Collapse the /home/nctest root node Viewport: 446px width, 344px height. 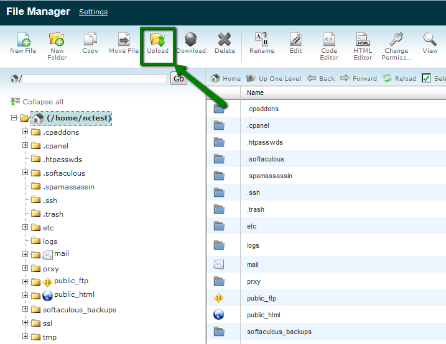(x=14, y=117)
